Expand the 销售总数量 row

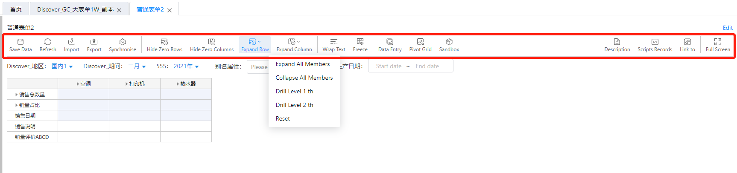click(x=17, y=95)
